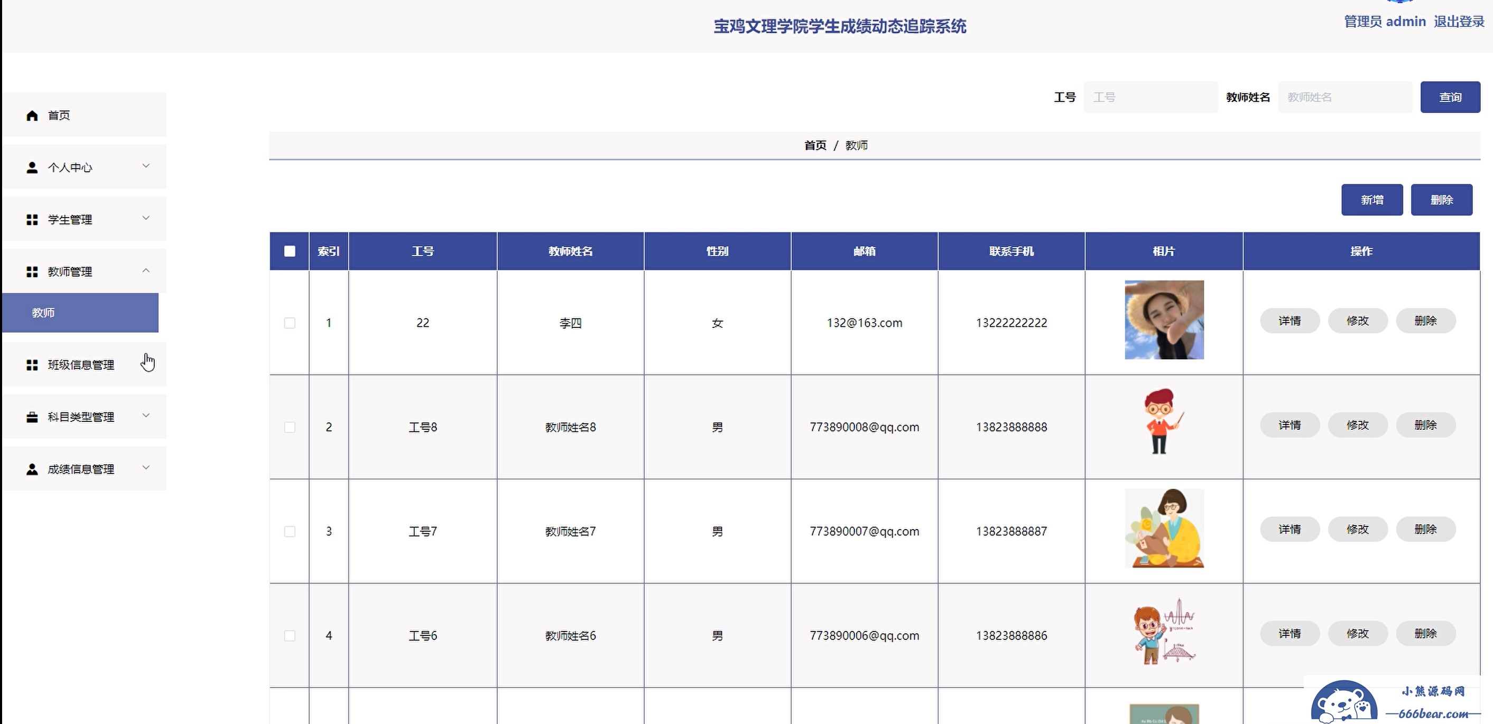Click 删除 in the 教师姓名7 row
The image size is (1493, 724).
1425,529
